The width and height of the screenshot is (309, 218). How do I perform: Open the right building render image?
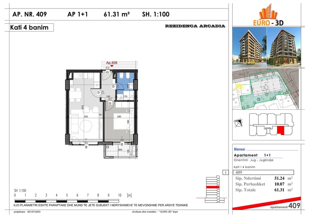click(284, 47)
